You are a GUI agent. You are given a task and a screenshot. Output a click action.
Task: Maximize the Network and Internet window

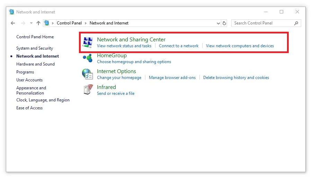point(281,12)
